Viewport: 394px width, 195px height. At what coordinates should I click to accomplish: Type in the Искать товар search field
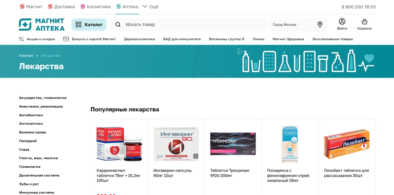coord(192,25)
